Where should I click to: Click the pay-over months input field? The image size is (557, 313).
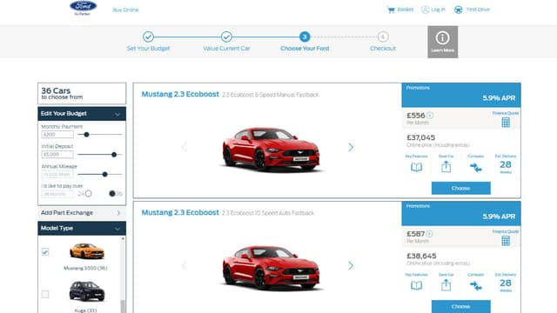click(57, 194)
